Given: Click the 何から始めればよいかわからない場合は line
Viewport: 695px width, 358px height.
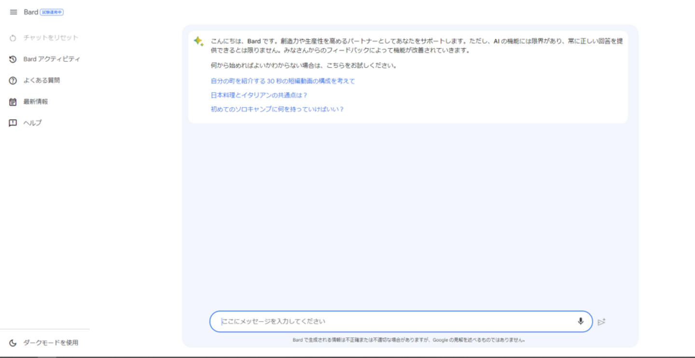Looking at the screenshot, I should click(304, 65).
